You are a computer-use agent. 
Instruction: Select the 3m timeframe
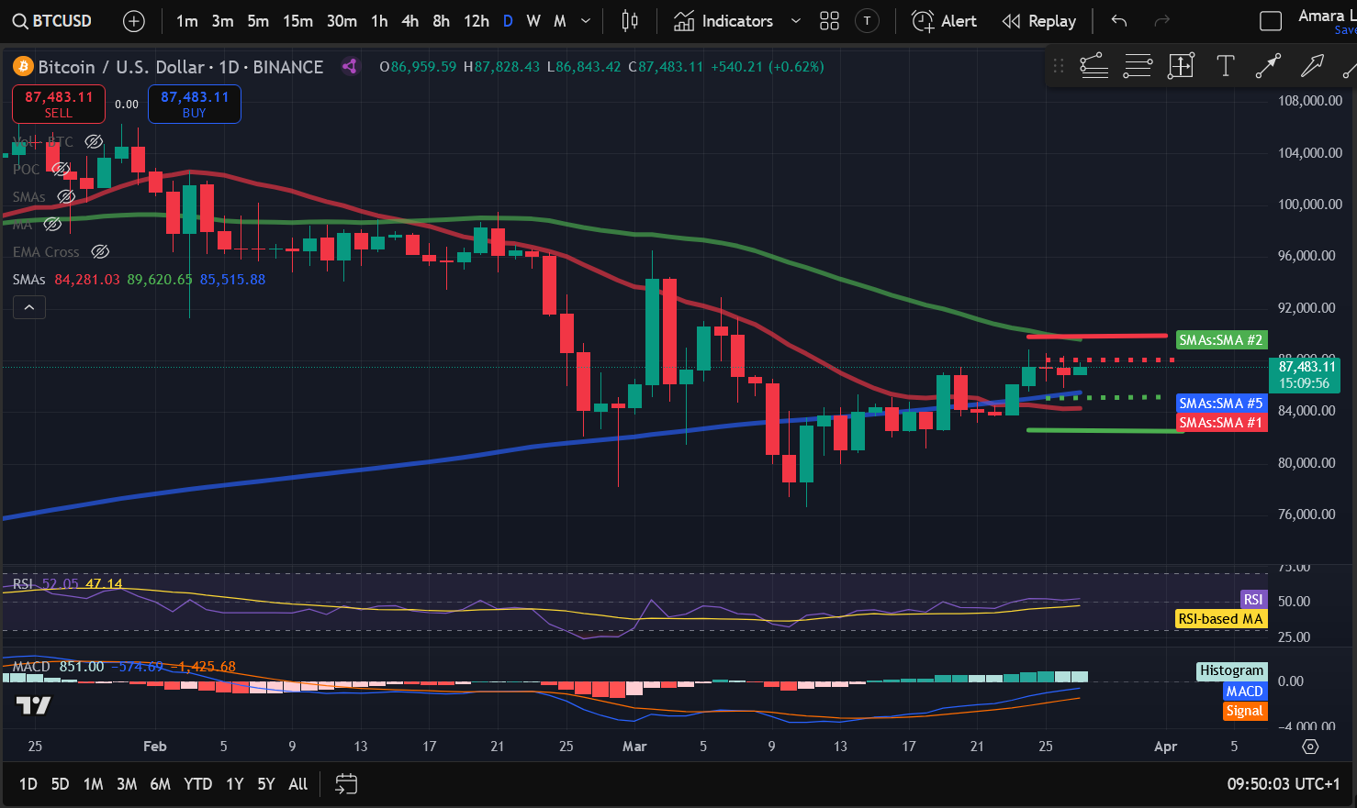coord(222,21)
